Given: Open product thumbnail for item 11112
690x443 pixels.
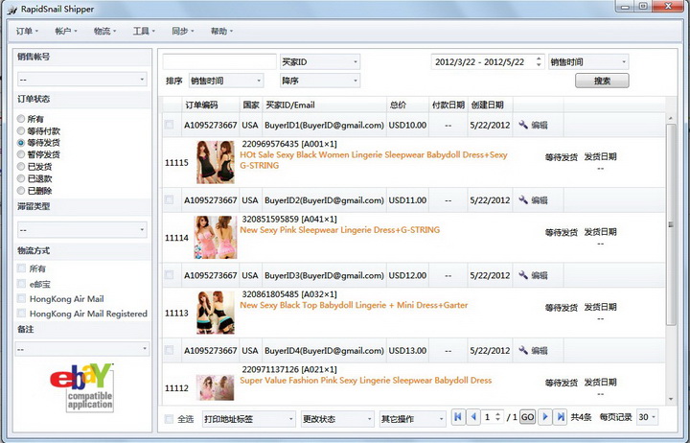Looking at the screenshot, I should point(215,387).
